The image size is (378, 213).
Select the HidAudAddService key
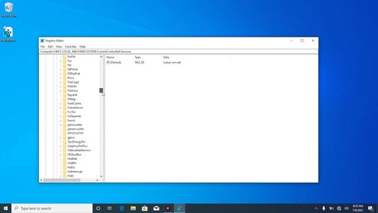click(79, 150)
